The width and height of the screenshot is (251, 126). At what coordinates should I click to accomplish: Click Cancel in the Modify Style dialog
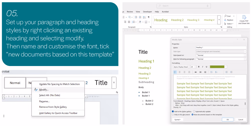pos(241,119)
